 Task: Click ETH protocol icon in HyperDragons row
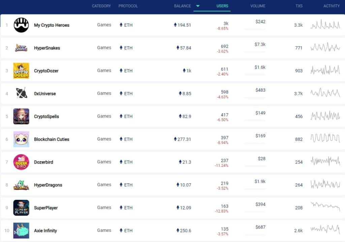[121, 184]
